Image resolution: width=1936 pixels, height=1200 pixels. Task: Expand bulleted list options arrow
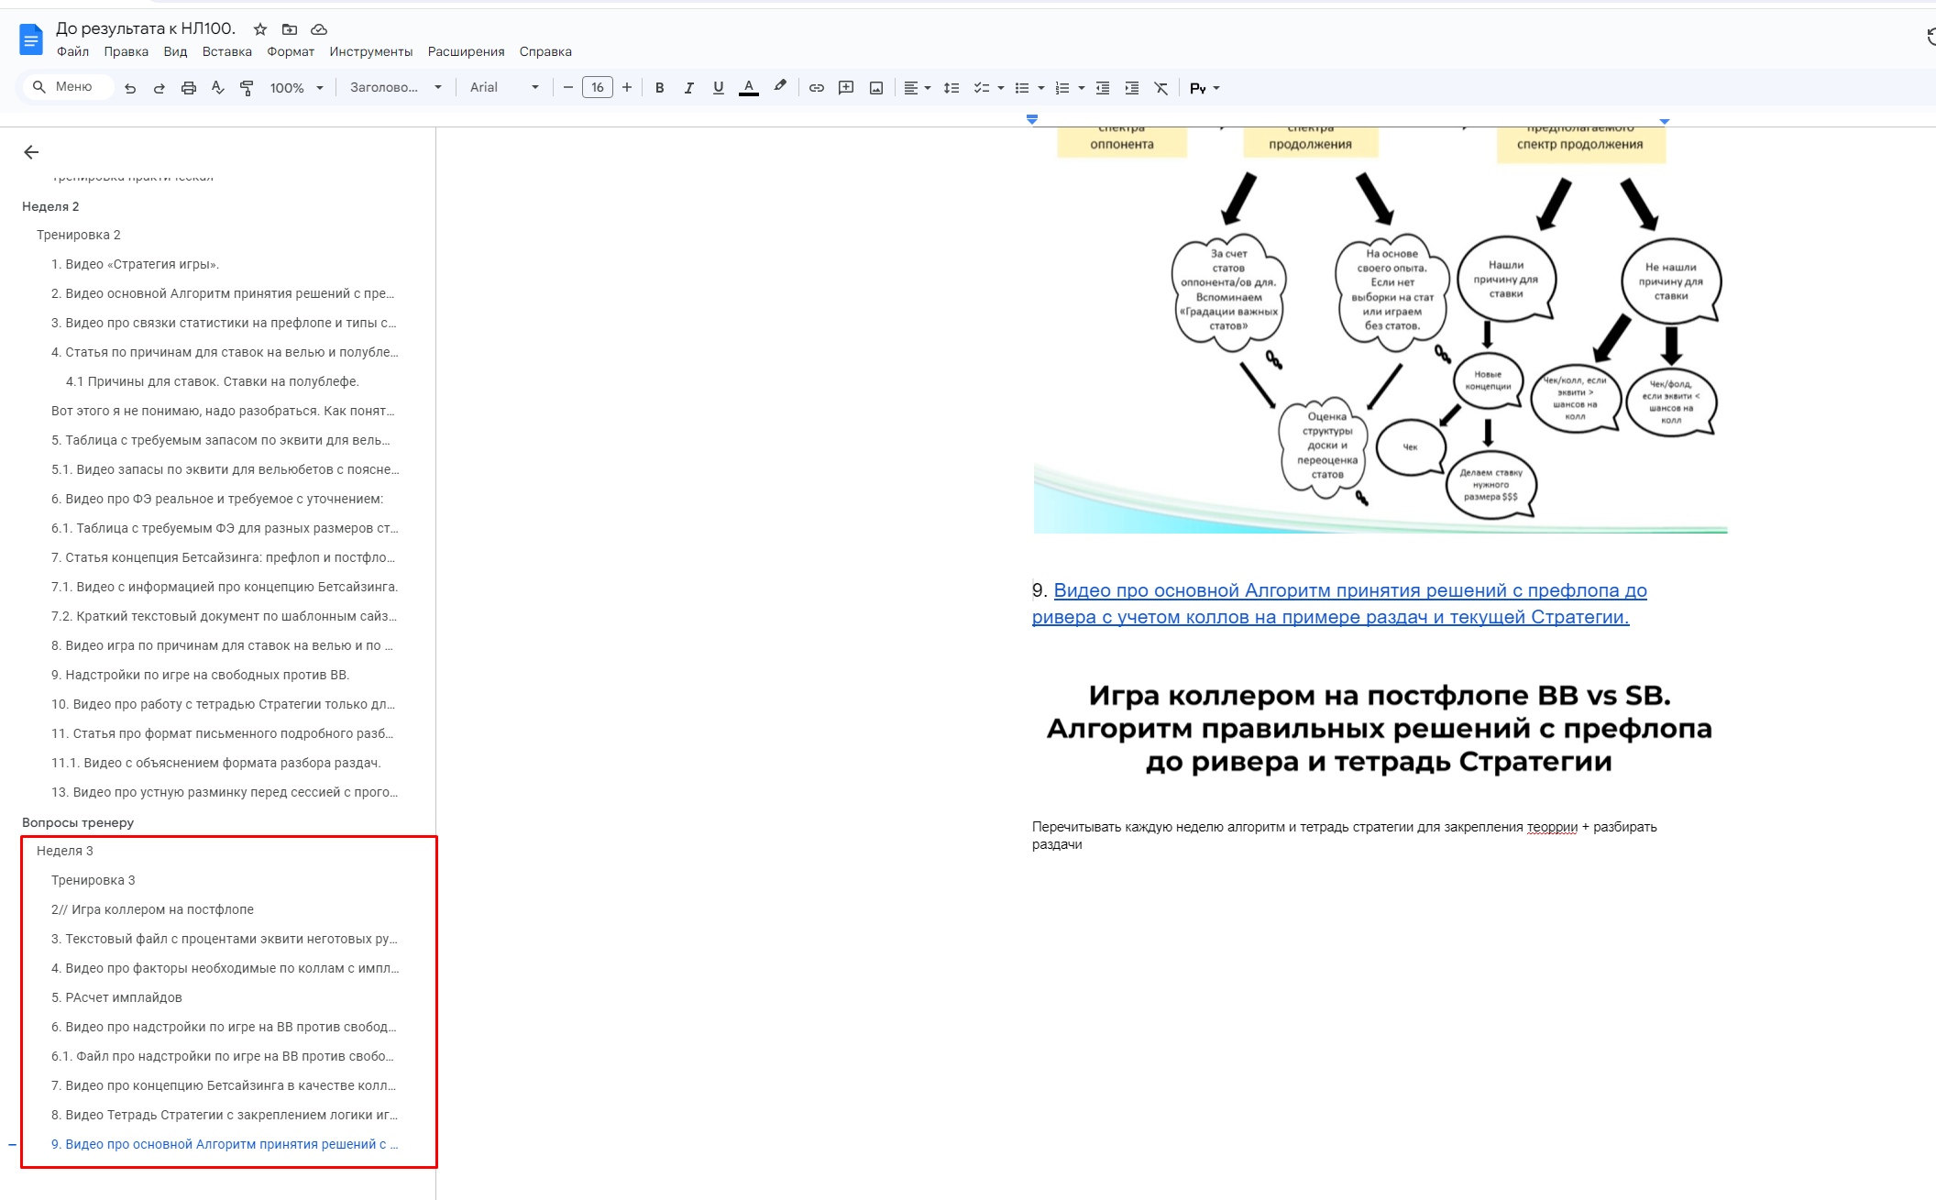pos(1041,88)
